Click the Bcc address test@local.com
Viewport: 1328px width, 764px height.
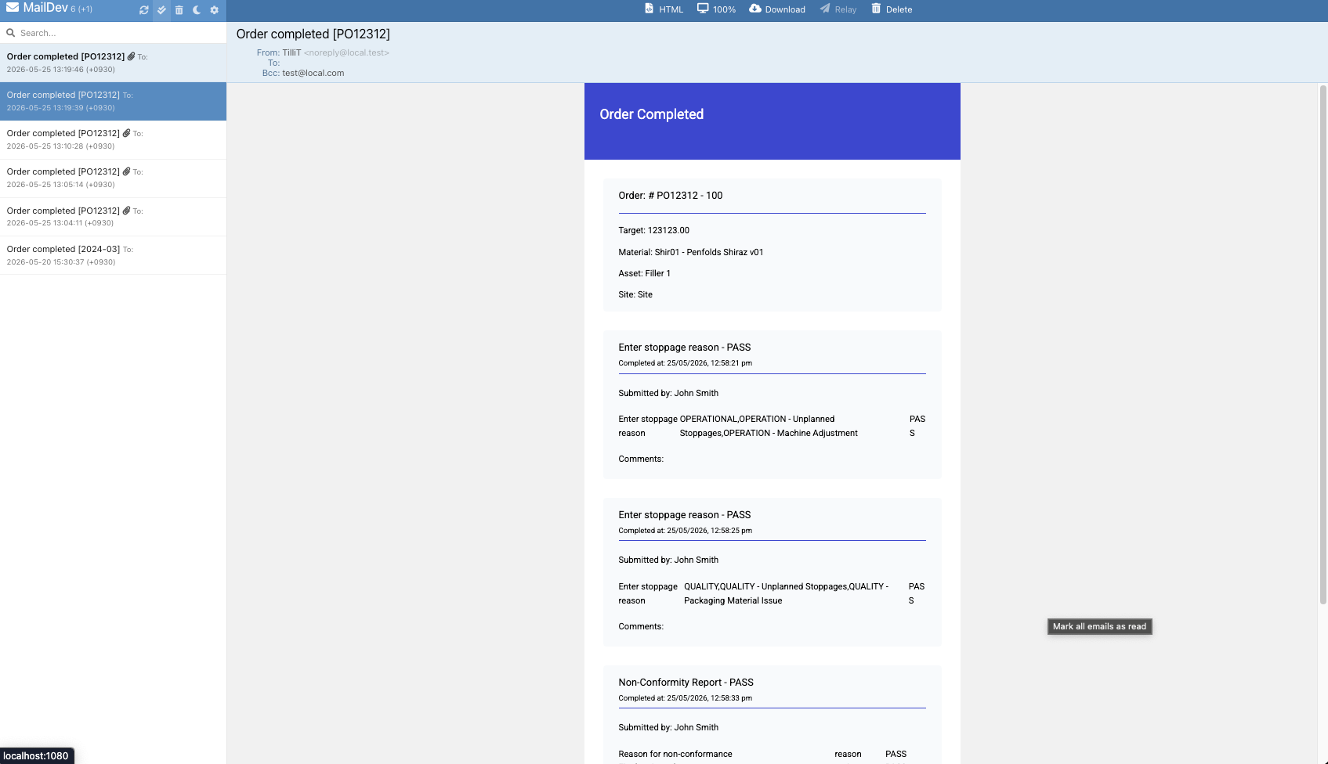(313, 73)
